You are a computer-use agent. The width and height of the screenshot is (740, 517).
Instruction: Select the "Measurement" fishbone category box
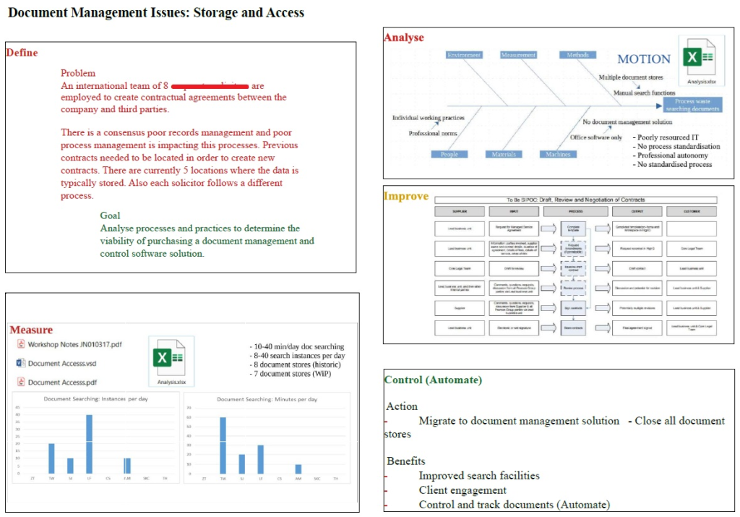point(518,55)
